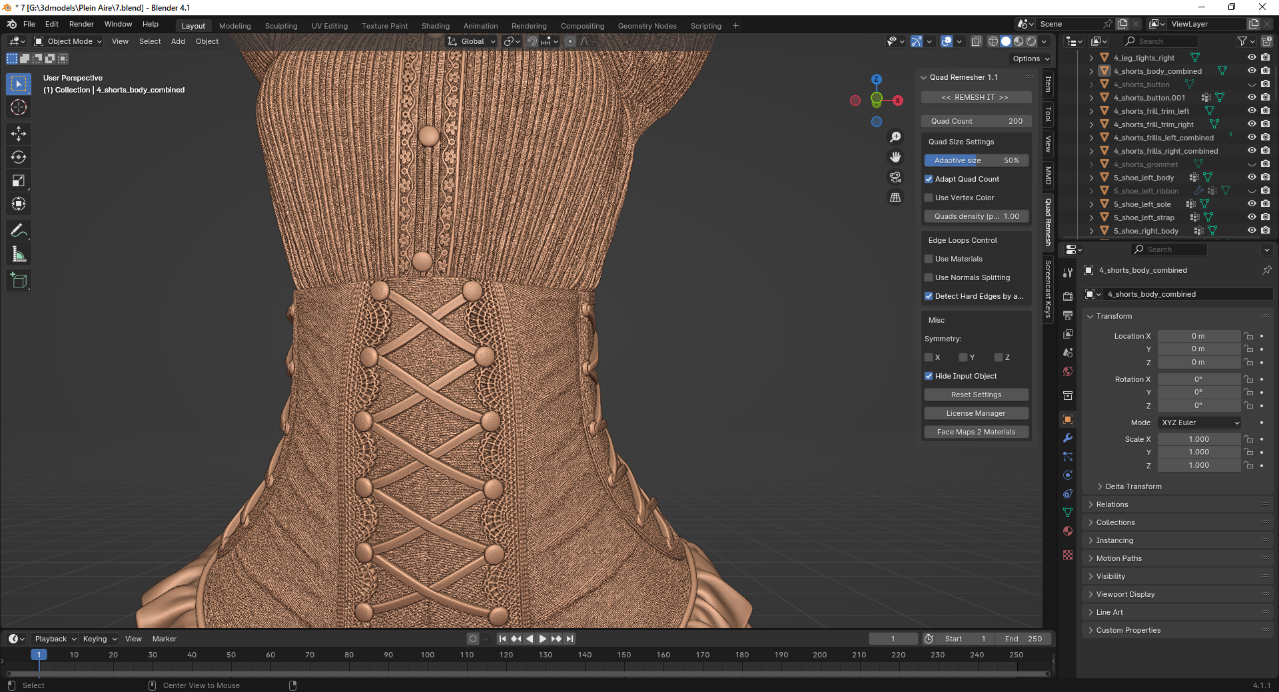Click the REMESH IT button
This screenshot has width=1279, height=692.
coord(975,97)
